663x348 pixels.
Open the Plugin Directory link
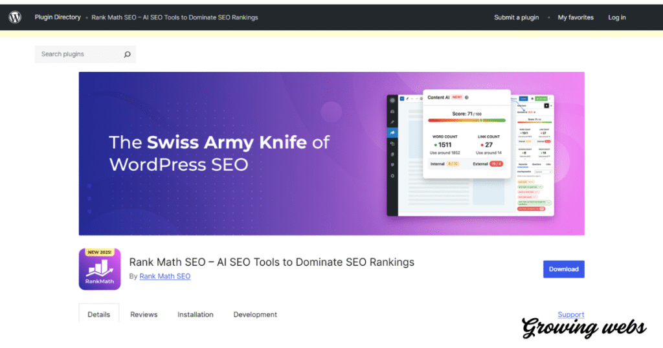(x=58, y=17)
